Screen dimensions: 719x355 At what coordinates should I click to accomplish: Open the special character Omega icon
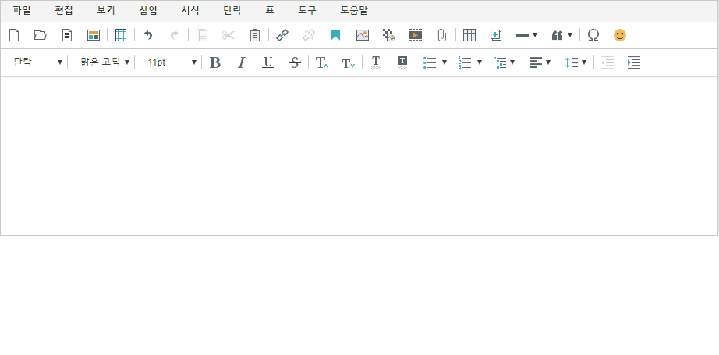[x=593, y=35]
